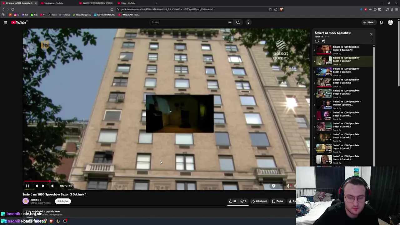This screenshot has height=225, width=400.
Task: Click the Utwórz create button
Action: [369, 22]
